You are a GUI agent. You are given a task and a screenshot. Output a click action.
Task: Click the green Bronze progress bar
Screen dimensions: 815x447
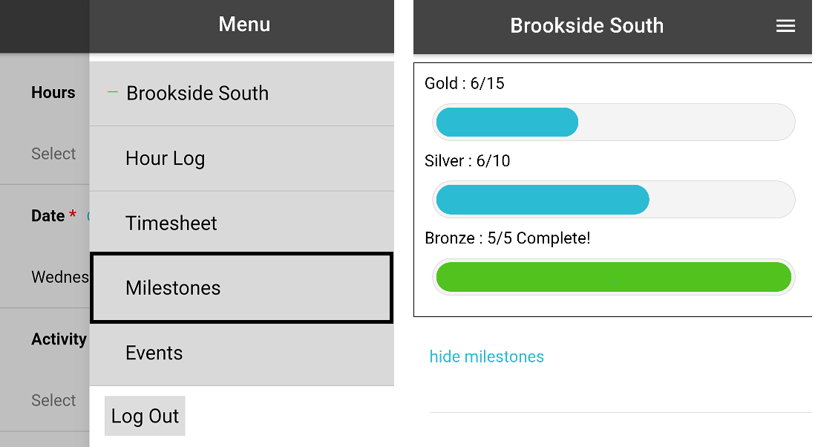(x=613, y=277)
